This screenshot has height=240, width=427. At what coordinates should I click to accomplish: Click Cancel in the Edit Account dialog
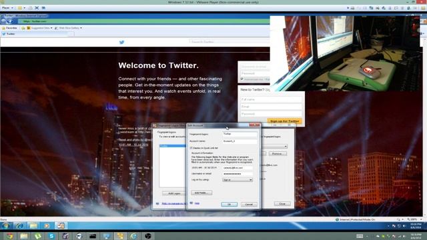[x=249, y=205]
